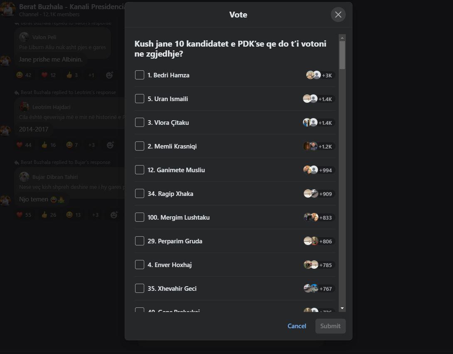The height and width of the screenshot is (354, 453).
Task: View +994 voters for Ganimete Musliu
Action: (319, 170)
